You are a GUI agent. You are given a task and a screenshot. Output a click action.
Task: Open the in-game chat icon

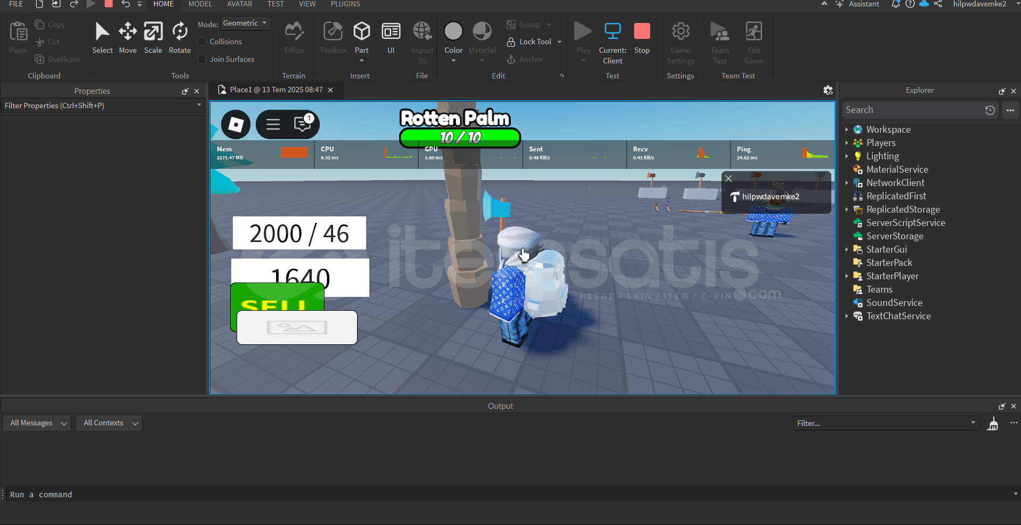[x=303, y=124]
